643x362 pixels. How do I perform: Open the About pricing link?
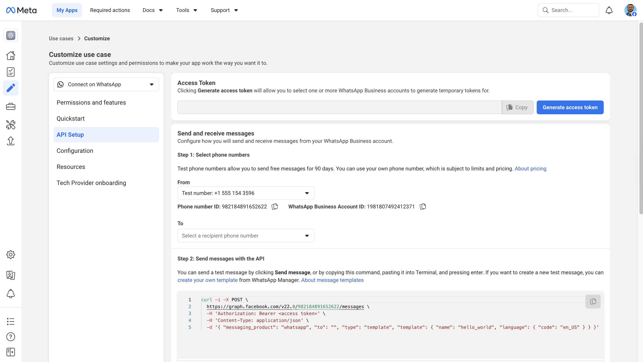tap(530, 169)
